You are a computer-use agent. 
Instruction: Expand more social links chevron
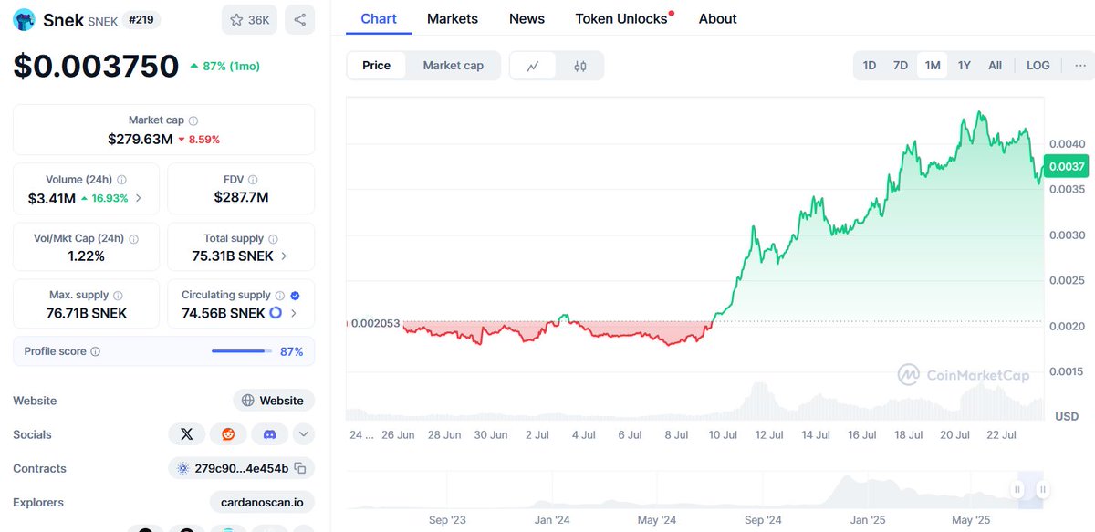304,434
